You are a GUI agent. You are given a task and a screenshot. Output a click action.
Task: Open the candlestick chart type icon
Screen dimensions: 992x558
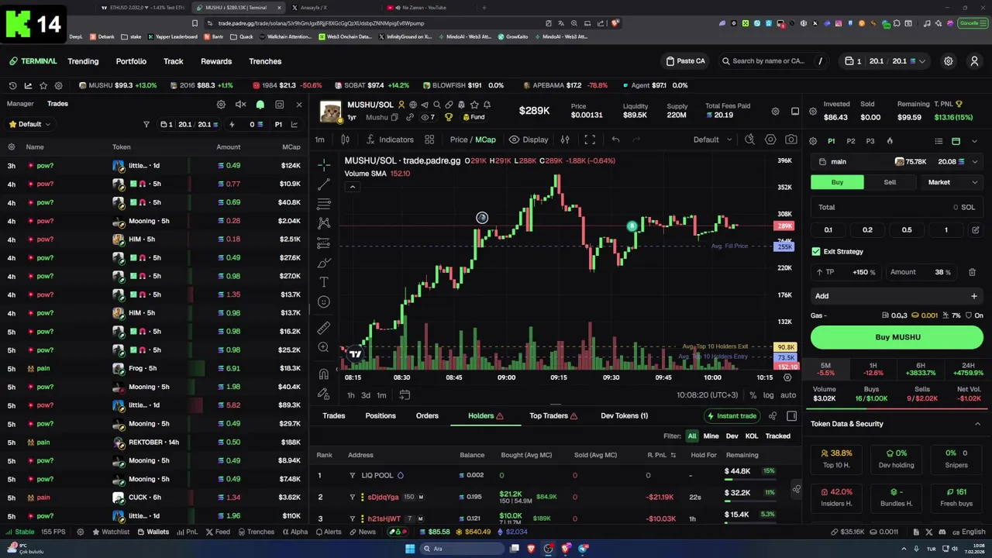coord(345,139)
